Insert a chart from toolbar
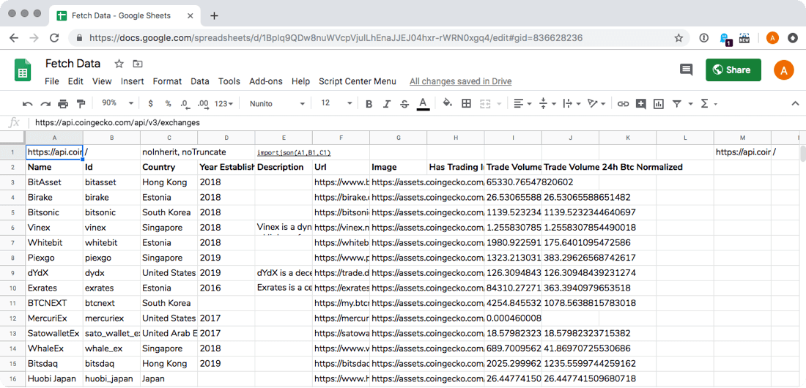This screenshot has width=806, height=388. (659, 104)
